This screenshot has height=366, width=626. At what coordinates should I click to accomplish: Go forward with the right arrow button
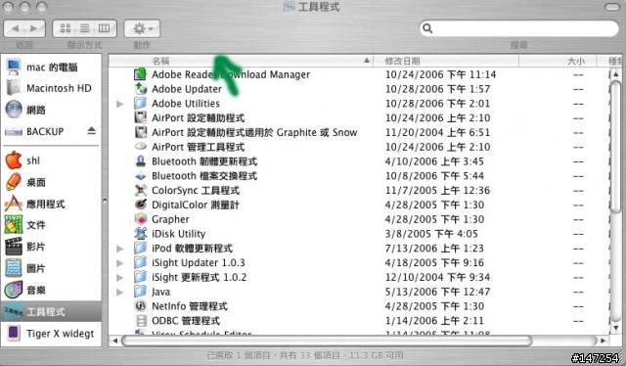click(35, 28)
